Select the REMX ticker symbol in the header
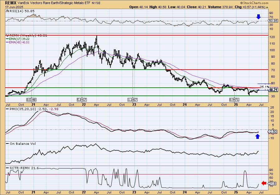Viewport: 280px width, 195px height. click(11, 3)
